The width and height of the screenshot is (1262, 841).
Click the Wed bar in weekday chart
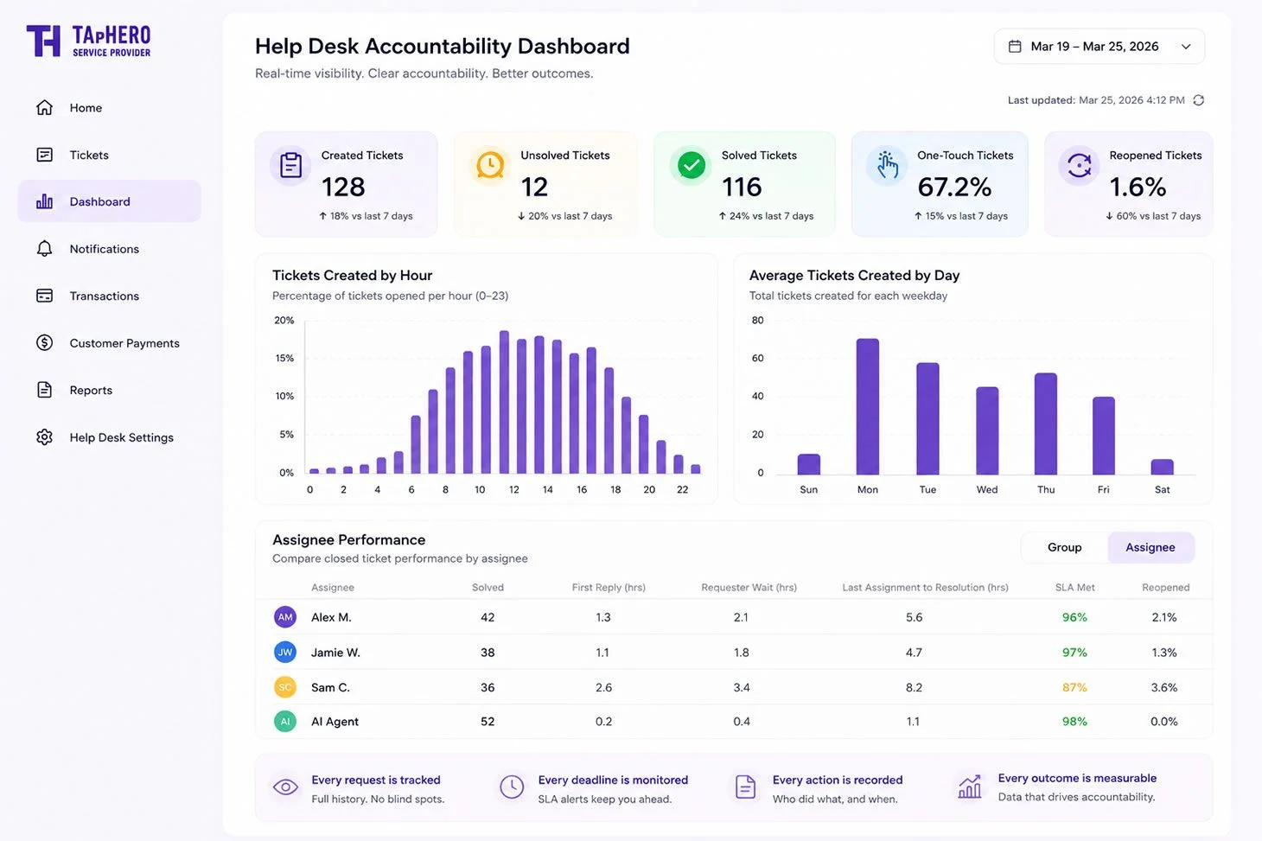[987, 430]
